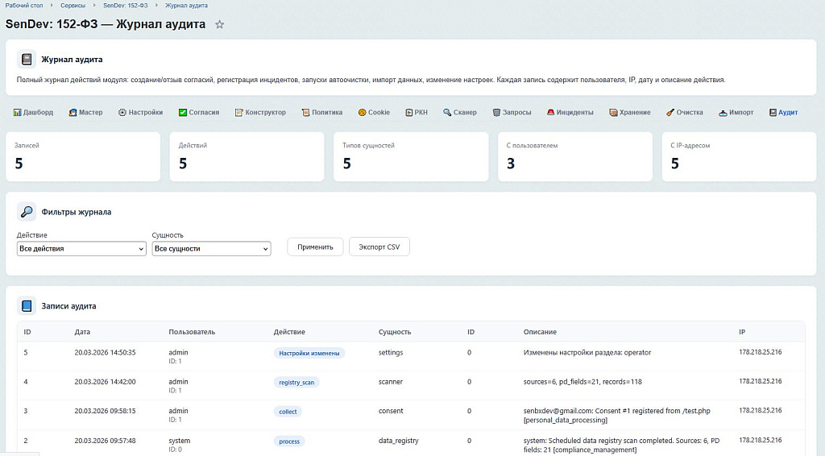The image size is (825, 456).
Task: Open the Cookie section icon
Action: [x=363, y=113]
